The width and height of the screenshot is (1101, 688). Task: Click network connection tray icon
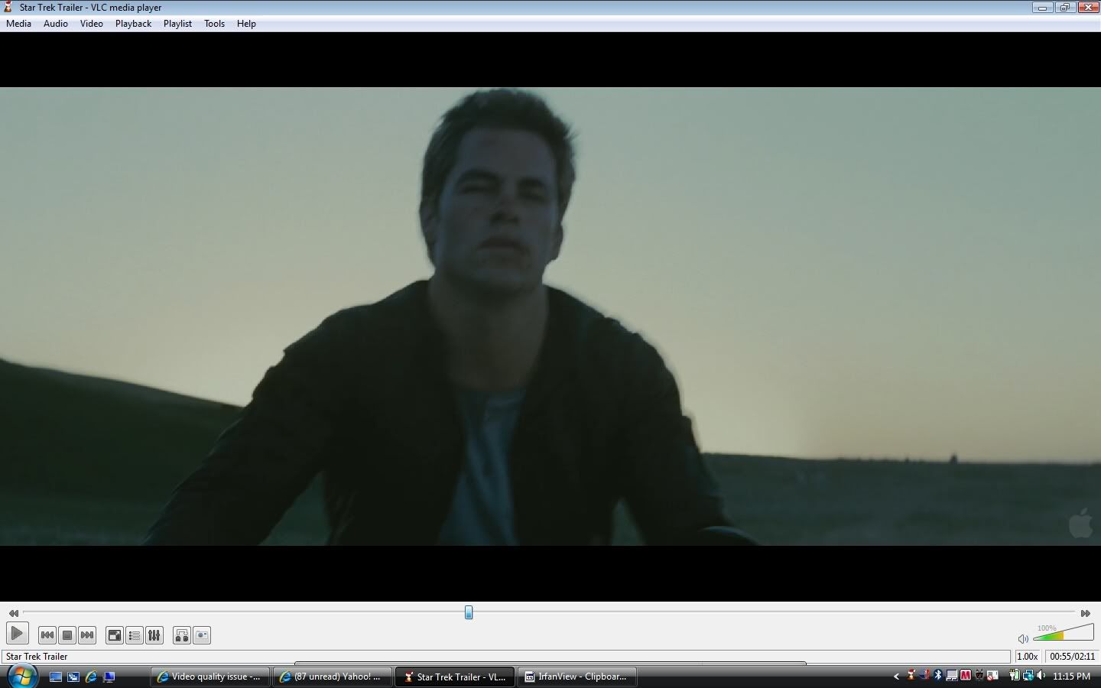click(x=1028, y=676)
